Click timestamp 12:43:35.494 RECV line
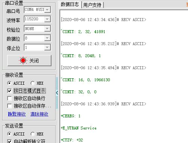The height and width of the screenshot is (143, 188). [103, 68]
